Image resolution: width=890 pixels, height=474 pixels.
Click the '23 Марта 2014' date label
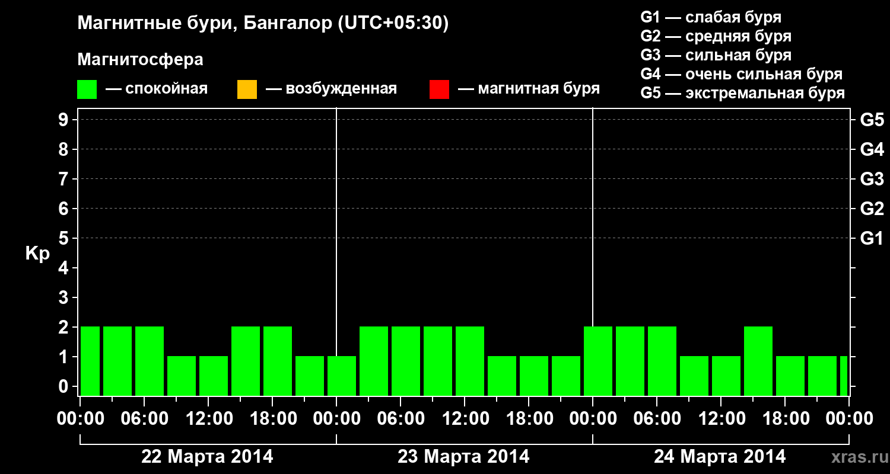click(463, 457)
